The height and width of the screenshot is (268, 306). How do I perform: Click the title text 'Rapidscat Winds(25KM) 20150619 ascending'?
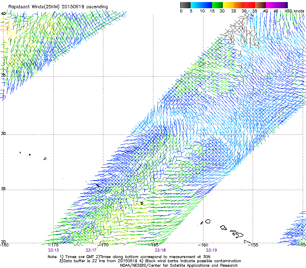click(58, 7)
